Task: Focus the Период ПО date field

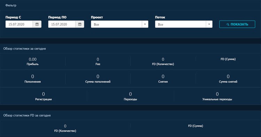Action: tap(62, 24)
